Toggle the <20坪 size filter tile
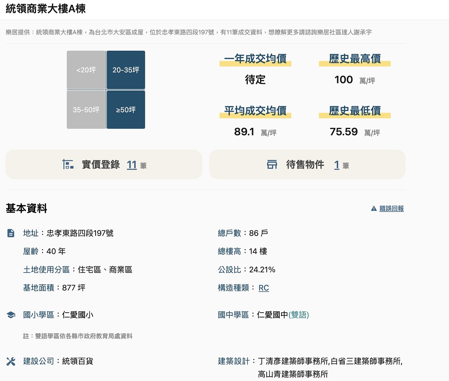Screen dimensions: 449x381 tap(86, 70)
